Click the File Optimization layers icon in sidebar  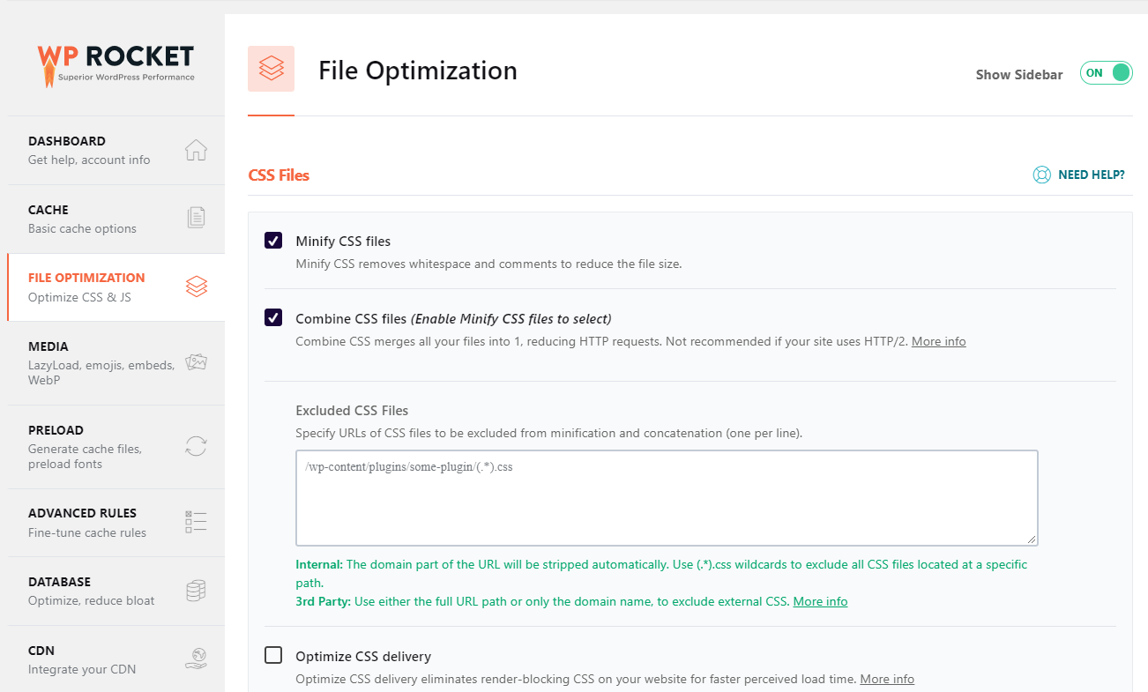(x=196, y=286)
